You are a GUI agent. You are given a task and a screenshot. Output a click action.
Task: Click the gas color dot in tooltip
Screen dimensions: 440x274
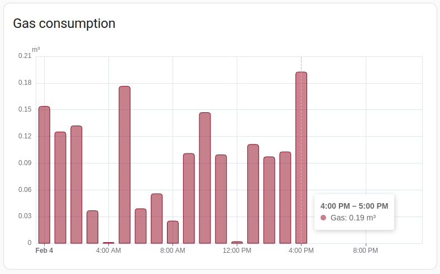(323, 218)
